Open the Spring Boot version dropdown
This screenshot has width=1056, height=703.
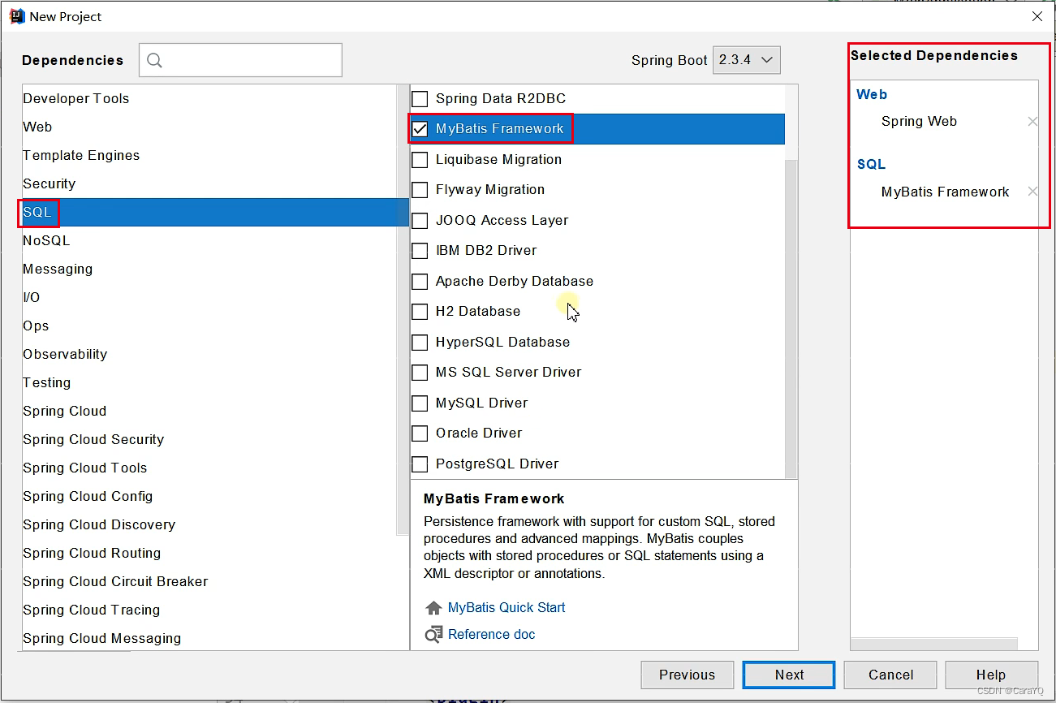coord(747,60)
